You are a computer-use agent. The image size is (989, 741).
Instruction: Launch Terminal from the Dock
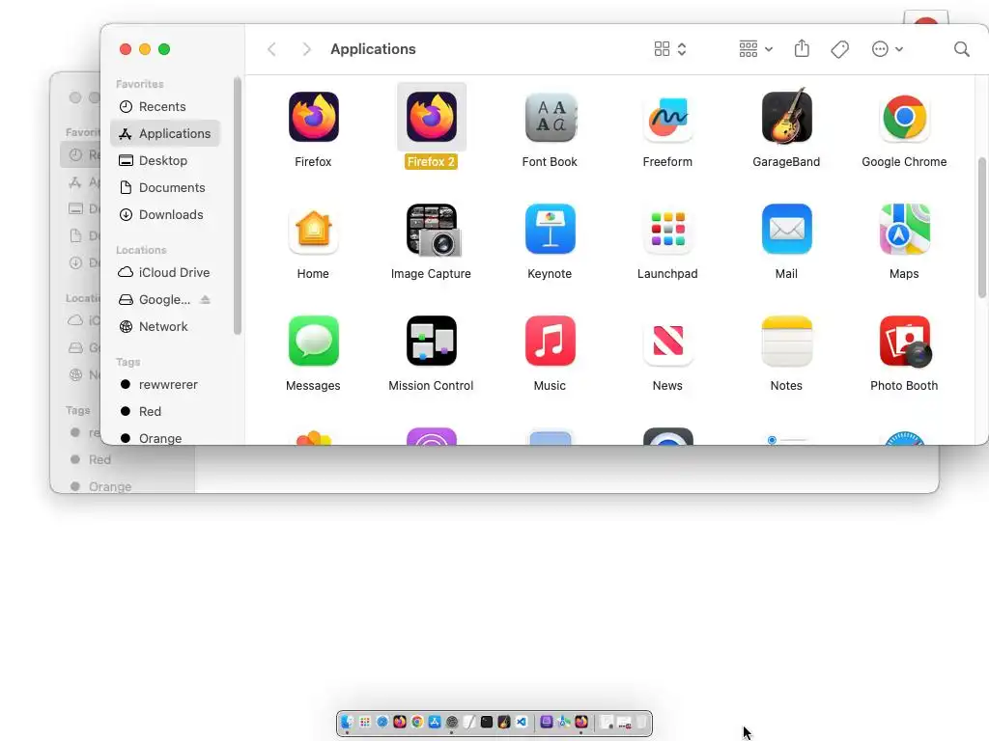pos(487,722)
